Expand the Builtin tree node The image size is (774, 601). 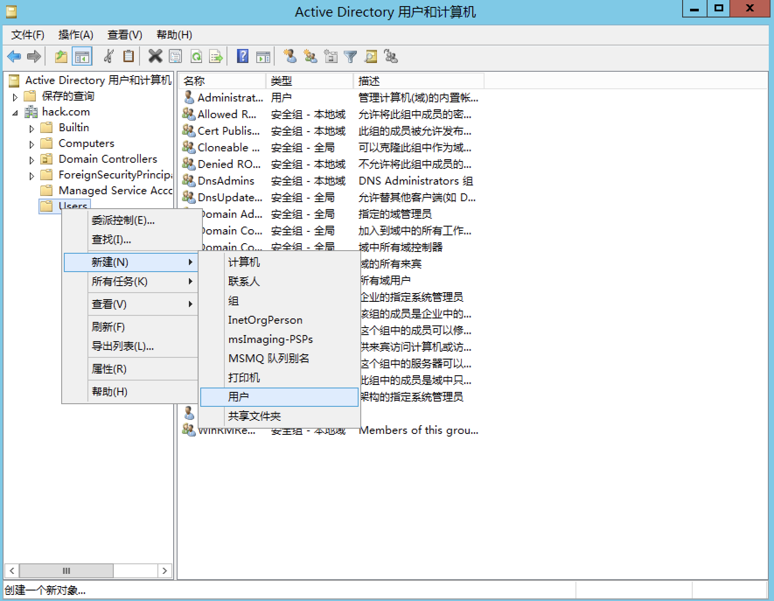point(31,129)
